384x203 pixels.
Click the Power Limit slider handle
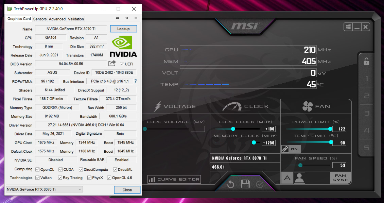point(330,129)
